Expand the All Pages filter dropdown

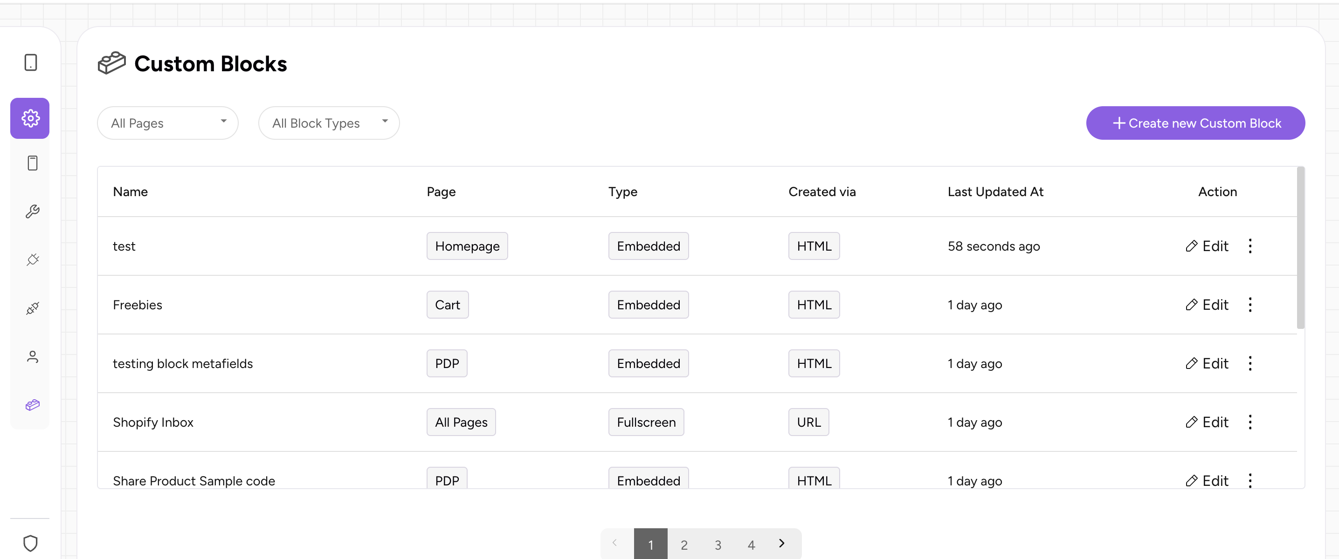(x=167, y=123)
